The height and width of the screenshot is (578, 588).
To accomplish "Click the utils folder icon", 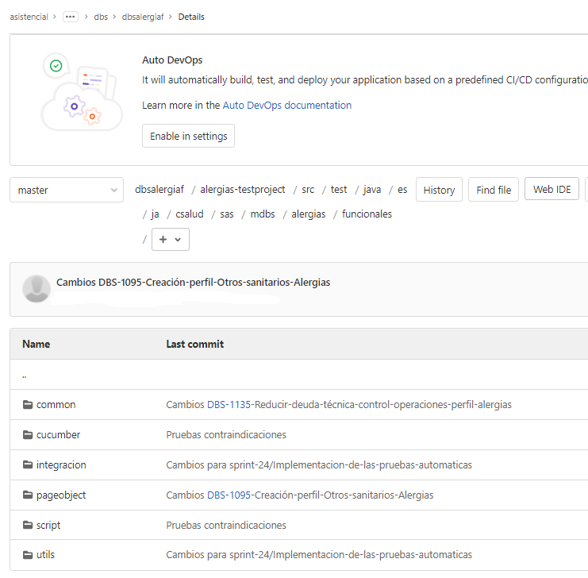I will (x=28, y=555).
